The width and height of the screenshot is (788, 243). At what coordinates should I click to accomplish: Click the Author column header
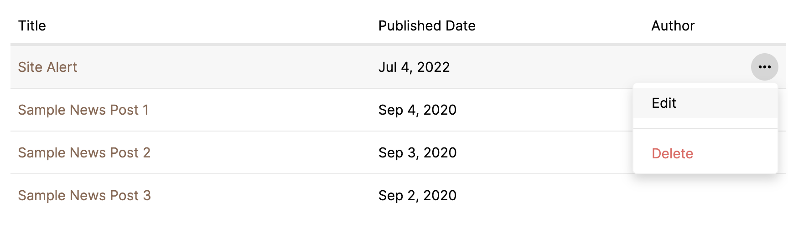(x=673, y=26)
